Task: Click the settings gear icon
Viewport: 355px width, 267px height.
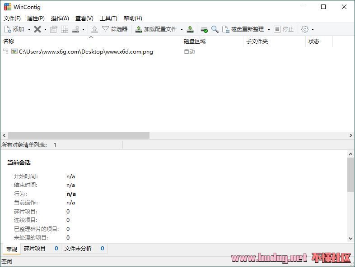Action: 305,29
